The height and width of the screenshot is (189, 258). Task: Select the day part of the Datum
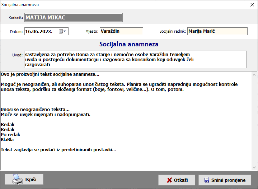click(28, 31)
